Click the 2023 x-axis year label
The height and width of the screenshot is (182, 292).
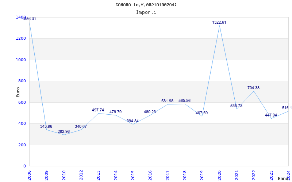pyautogui.click(x=271, y=175)
